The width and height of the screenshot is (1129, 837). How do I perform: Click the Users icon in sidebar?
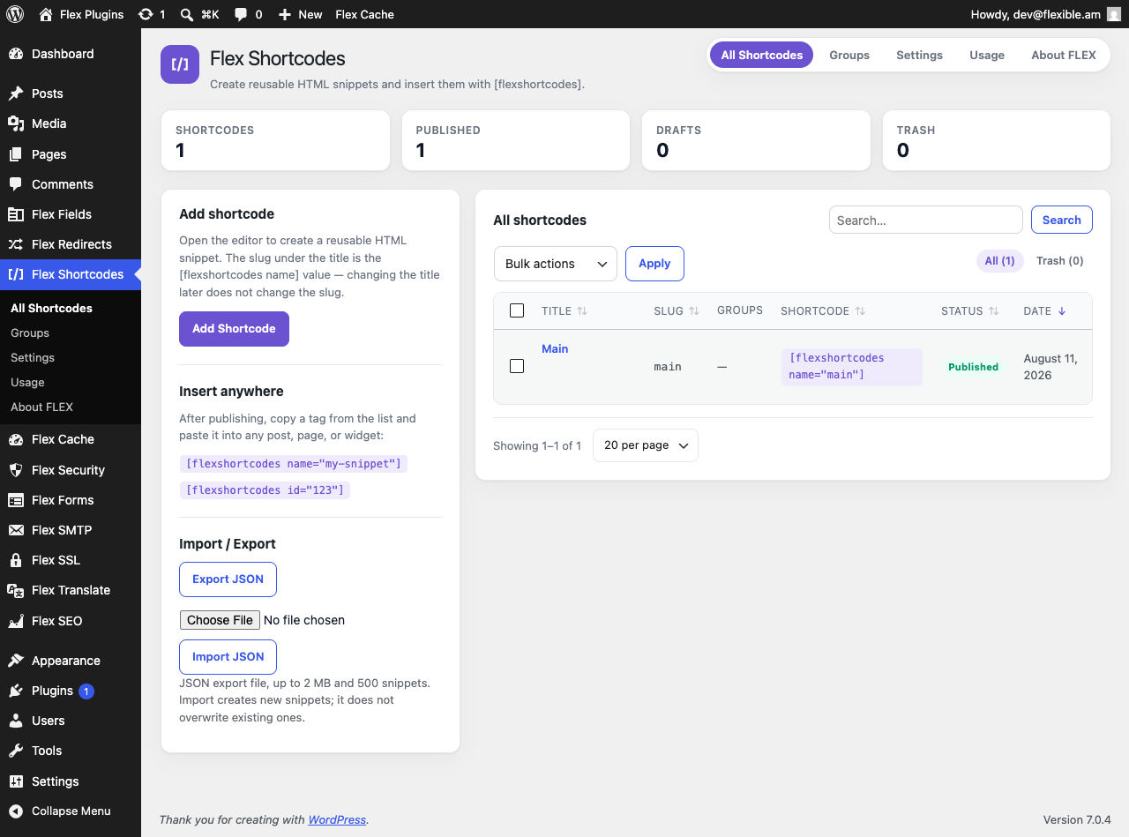[16, 721]
